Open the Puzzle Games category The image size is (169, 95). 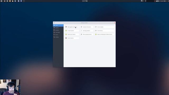click(72, 38)
